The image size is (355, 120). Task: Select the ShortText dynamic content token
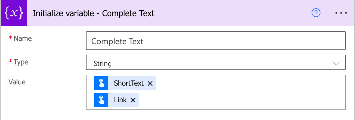tap(129, 83)
